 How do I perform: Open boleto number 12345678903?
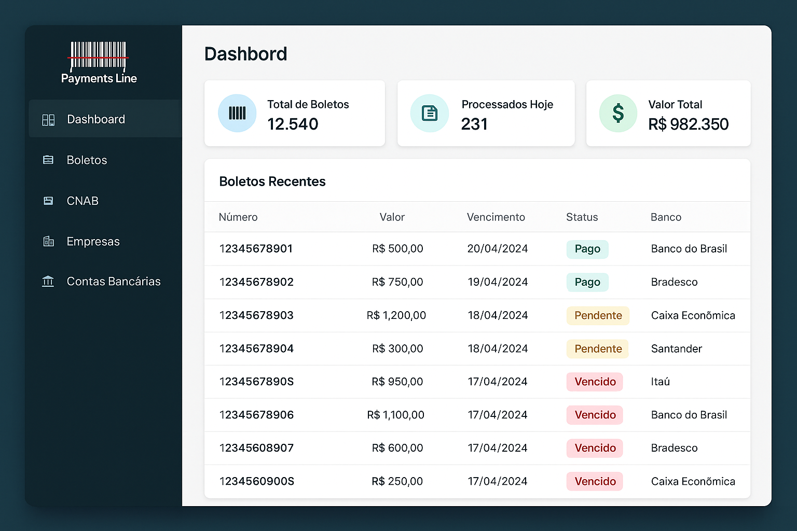point(256,315)
